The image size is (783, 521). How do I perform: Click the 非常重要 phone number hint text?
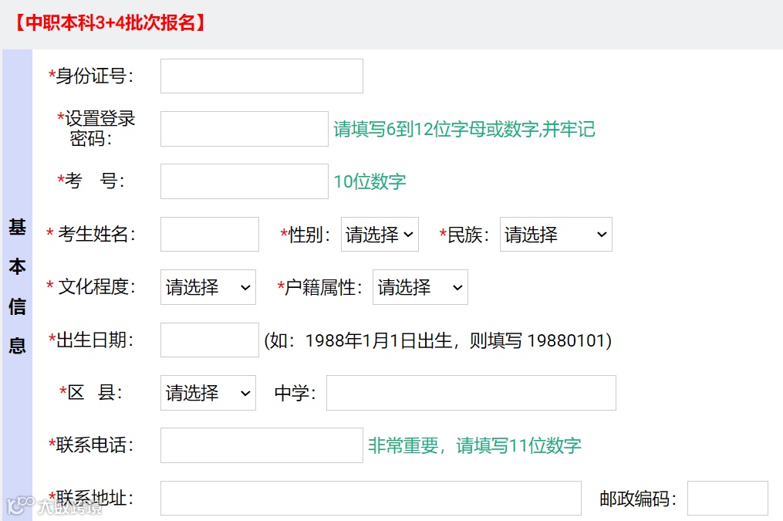click(474, 446)
